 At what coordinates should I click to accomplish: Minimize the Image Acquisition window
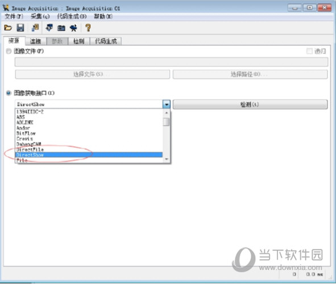(294, 8)
